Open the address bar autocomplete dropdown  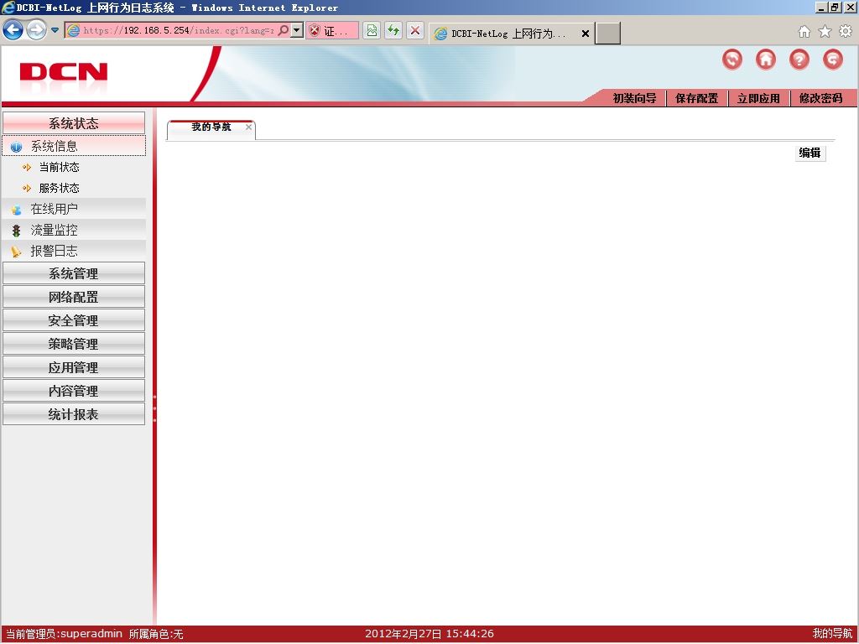pos(296,30)
